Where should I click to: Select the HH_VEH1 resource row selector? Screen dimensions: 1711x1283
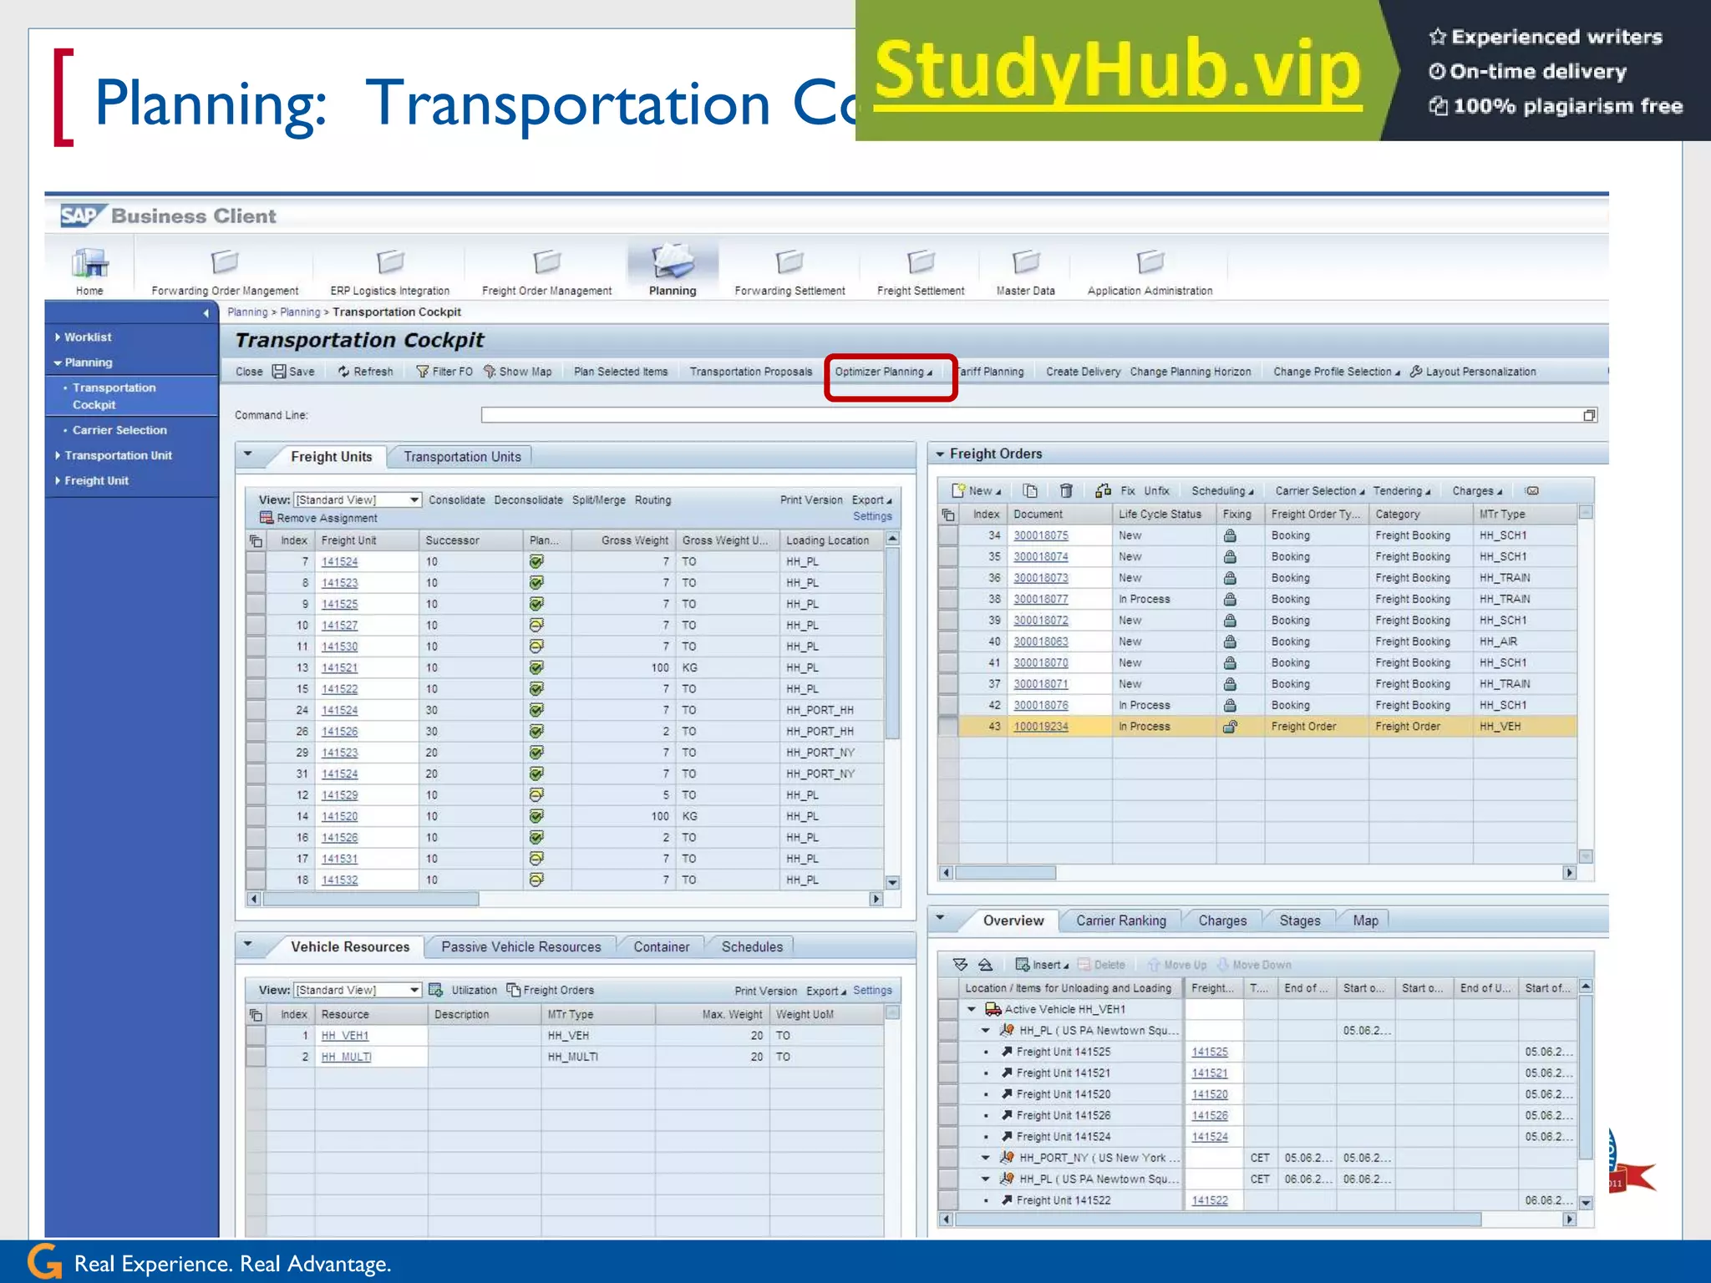tap(256, 1036)
